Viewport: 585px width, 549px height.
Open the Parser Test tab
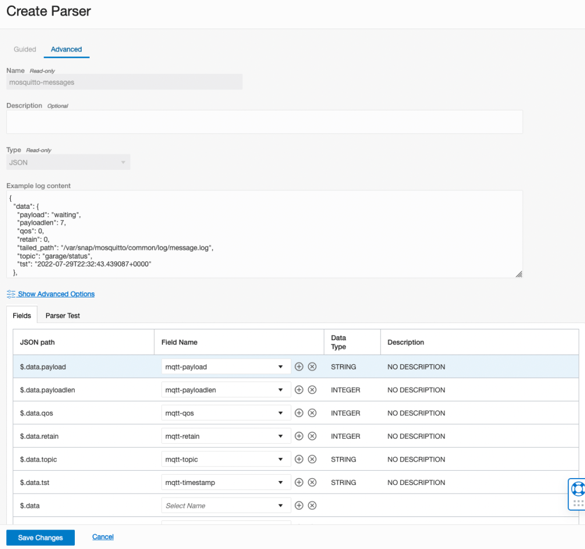point(63,316)
